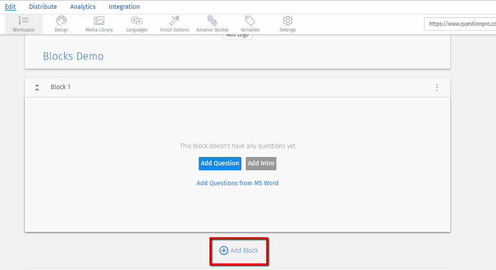The width and height of the screenshot is (496, 270).
Task: Click Add Block below Block 1
Action: (239, 251)
